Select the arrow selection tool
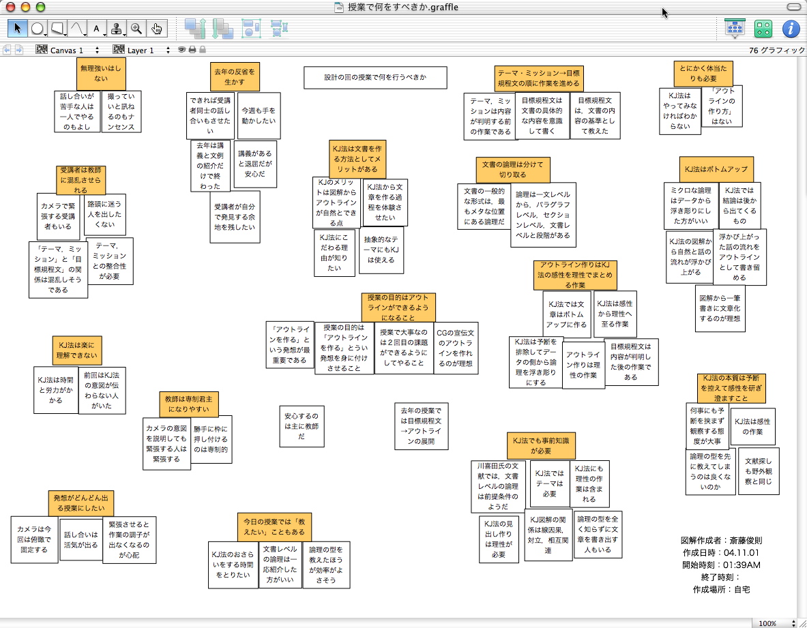Viewport: 807px width, 628px height. point(18,29)
